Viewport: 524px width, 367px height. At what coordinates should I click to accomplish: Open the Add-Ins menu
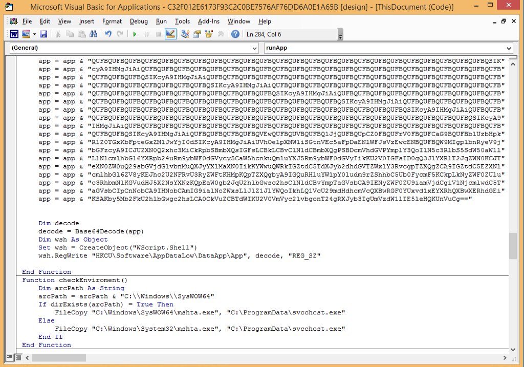tap(209, 21)
